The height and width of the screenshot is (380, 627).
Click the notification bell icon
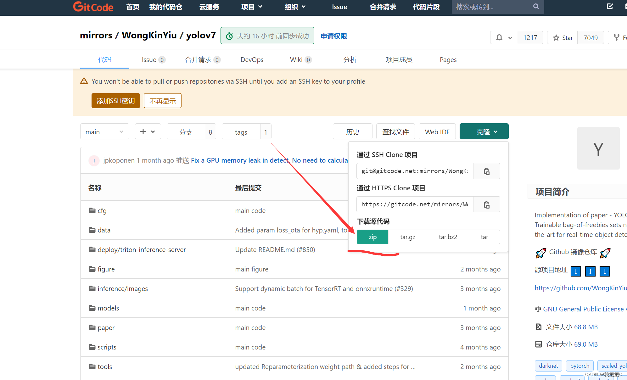(499, 38)
